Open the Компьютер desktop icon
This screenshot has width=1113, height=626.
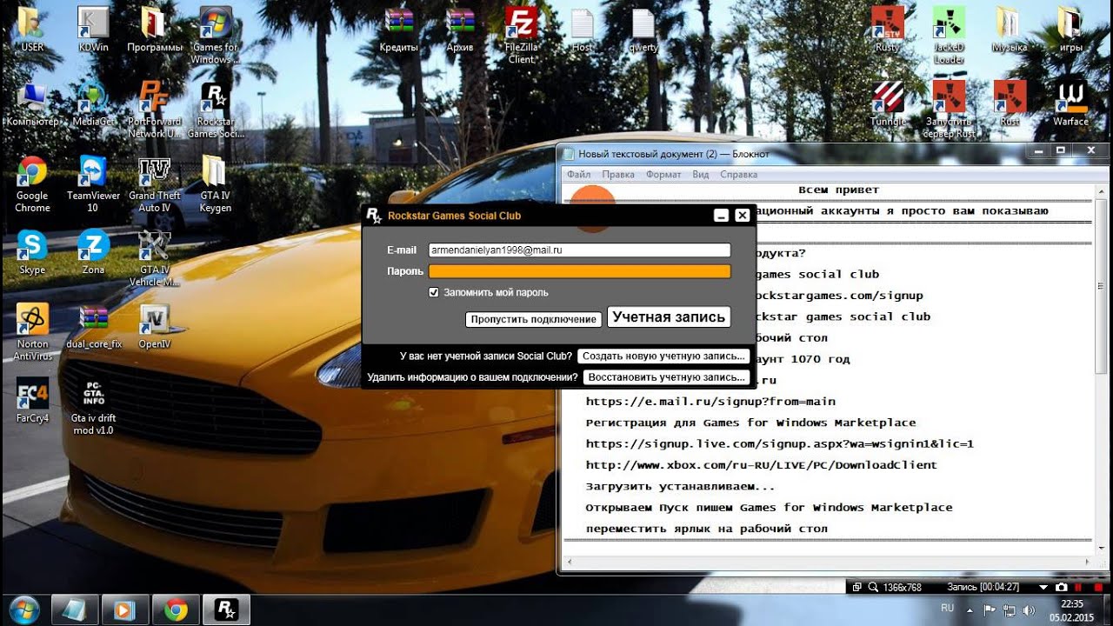click(32, 104)
